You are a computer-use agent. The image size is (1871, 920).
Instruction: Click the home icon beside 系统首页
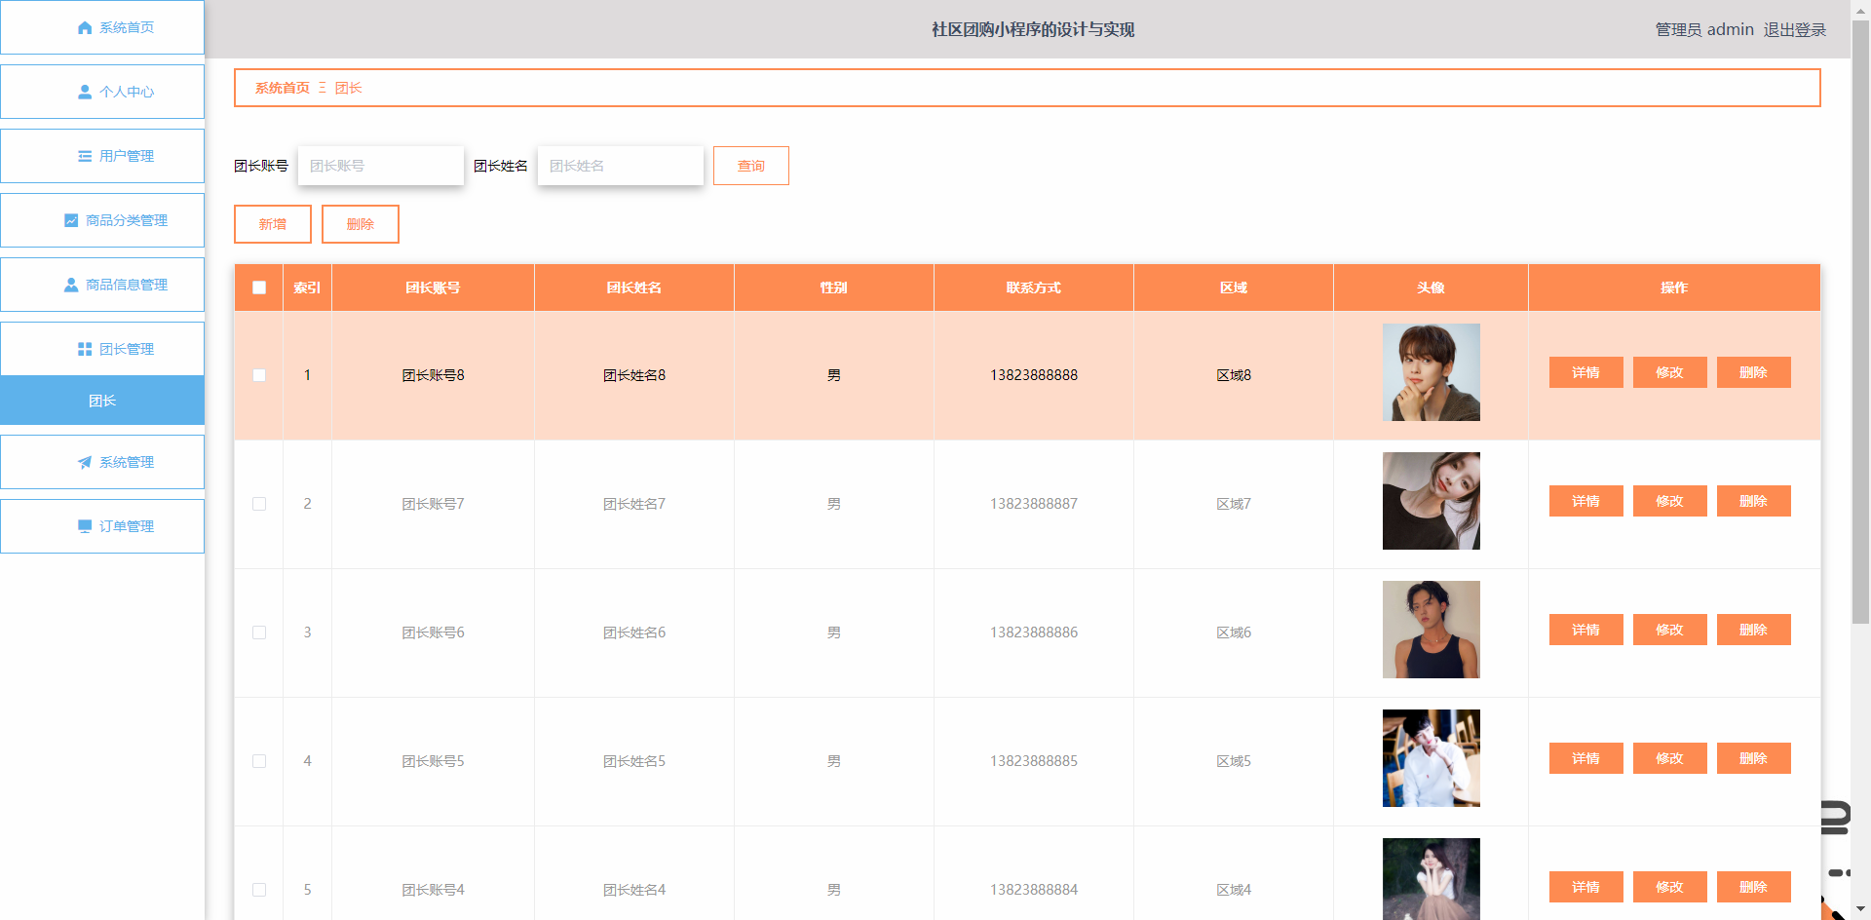[85, 28]
